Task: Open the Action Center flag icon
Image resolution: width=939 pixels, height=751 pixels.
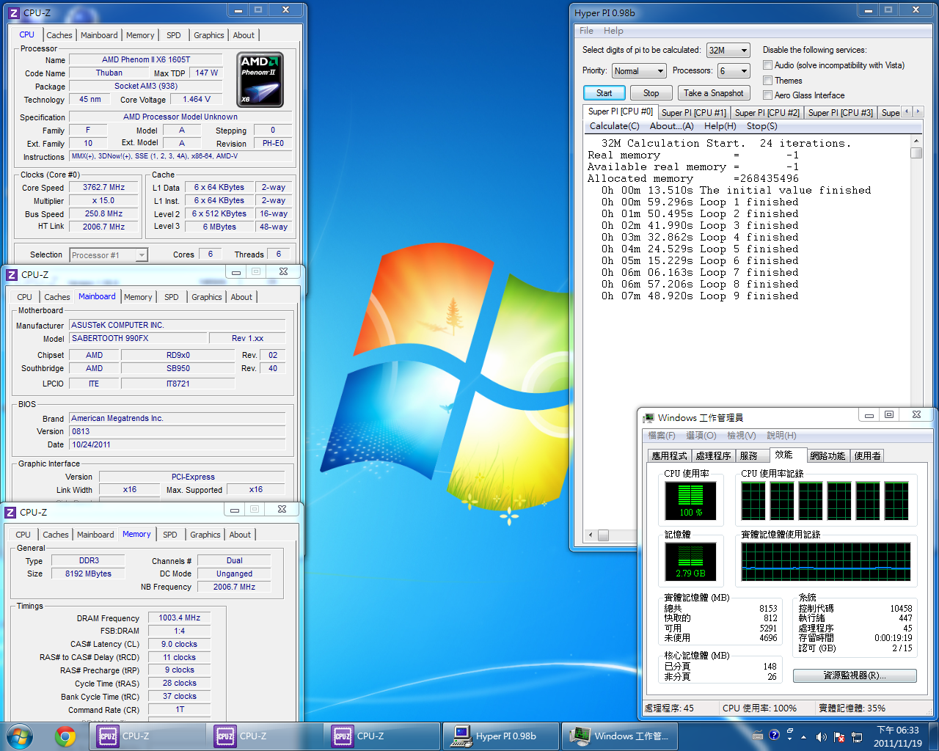Action: coord(839,736)
